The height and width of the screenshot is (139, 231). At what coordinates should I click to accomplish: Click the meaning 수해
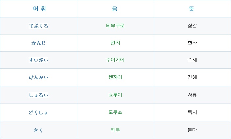[192, 60]
